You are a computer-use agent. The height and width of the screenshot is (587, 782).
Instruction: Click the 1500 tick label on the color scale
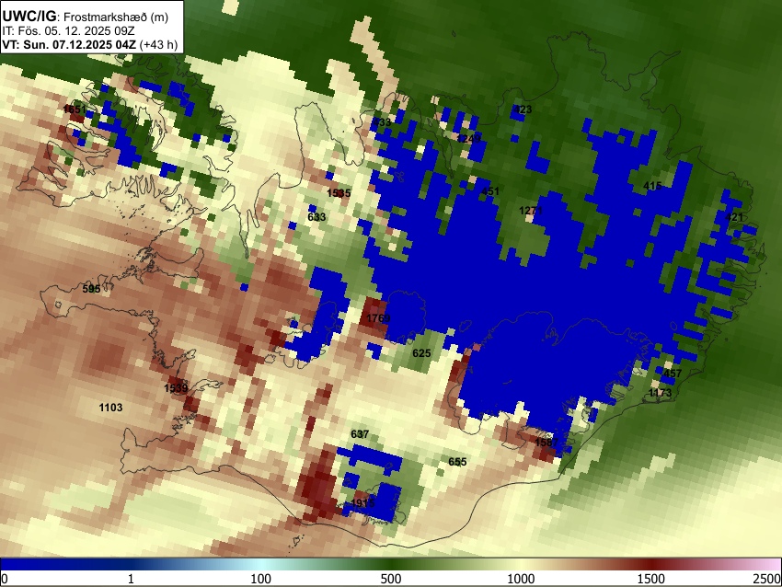coord(651,579)
